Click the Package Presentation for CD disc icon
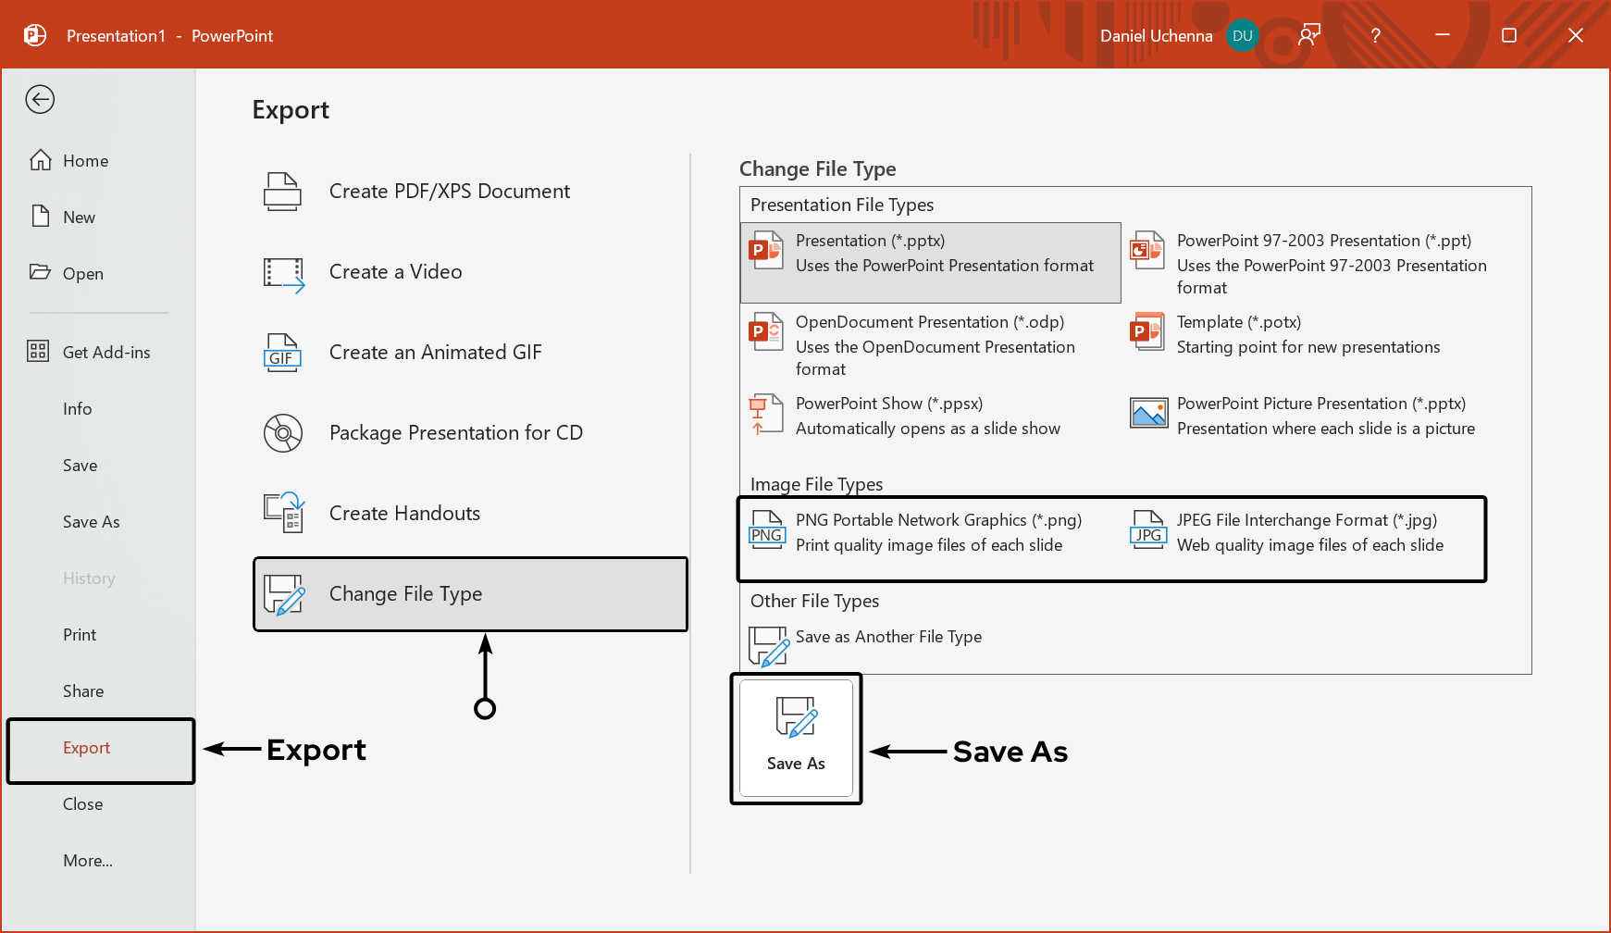Viewport: 1611px width, 933px height. (x=282, y=433)
